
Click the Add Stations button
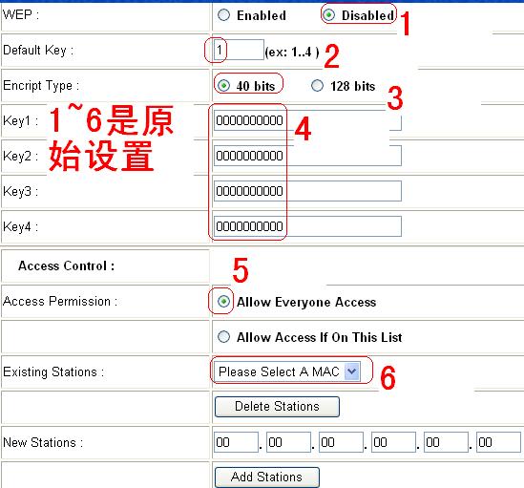[266, 477]
